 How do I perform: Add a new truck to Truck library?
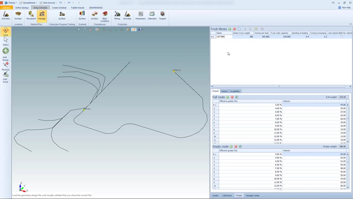(x=229, y=29)
